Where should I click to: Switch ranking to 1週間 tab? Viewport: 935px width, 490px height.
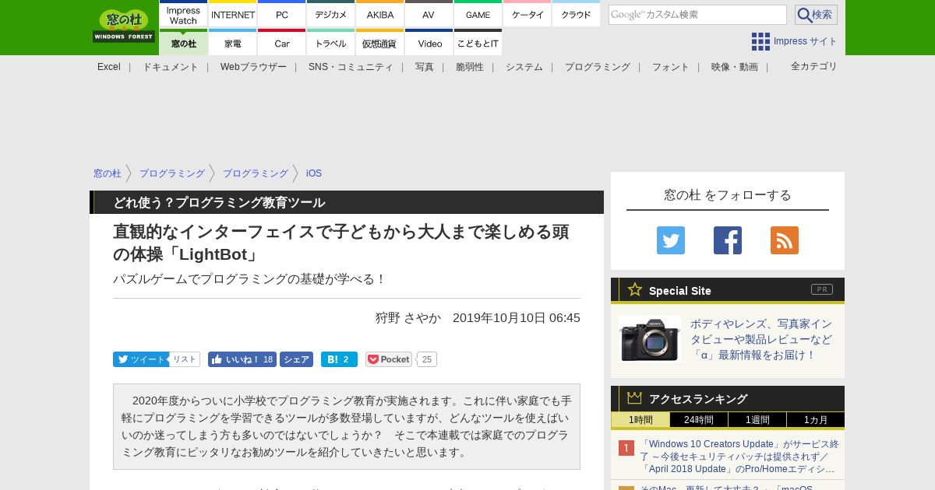coord(757,420)
